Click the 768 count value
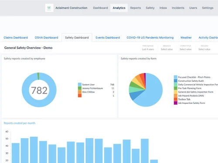 [112, 84]
